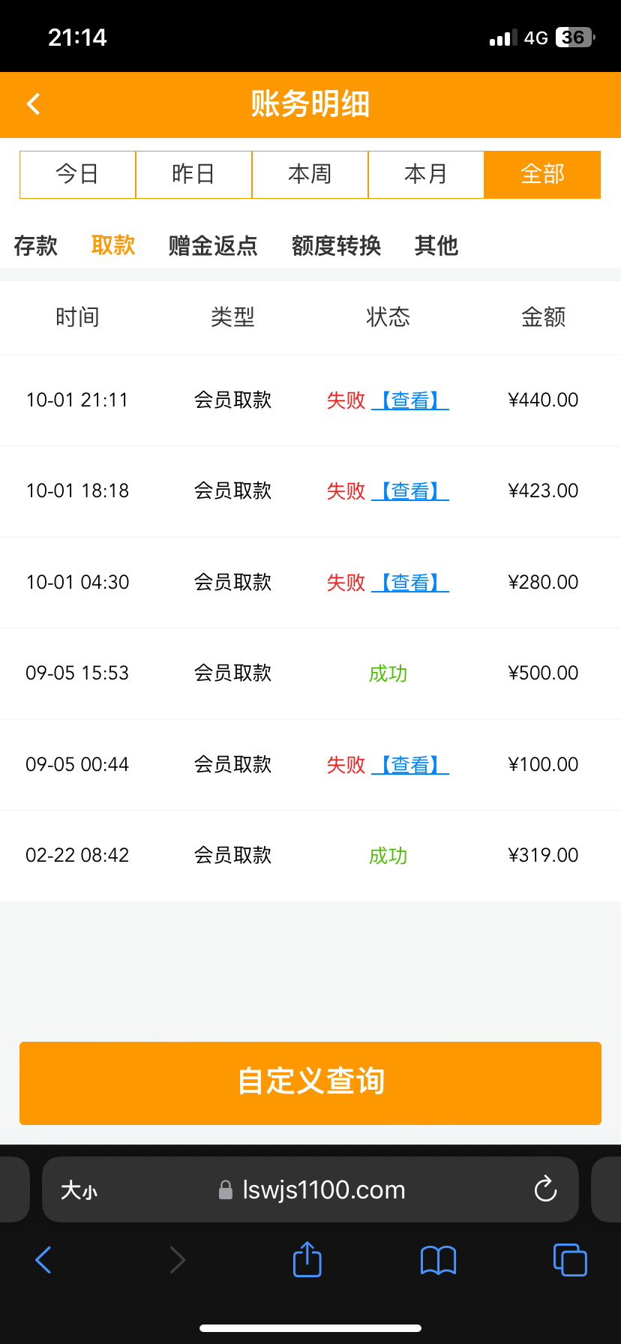Show open tabs overview icon
The height and width of the screenshot is (1344, 621).
[x=570, y=1260]
